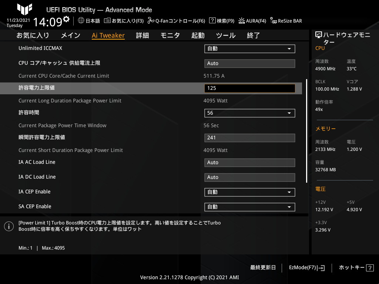Switch to the お気に入り tab
The image size is (379, 284).
point(33,35)
